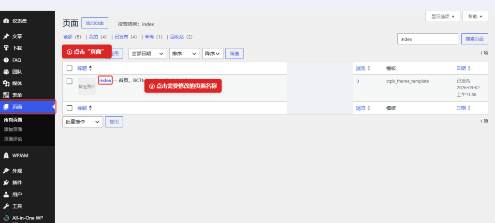495x223 pixels.
Task: Click the bottom 应用 apply button
Action: 114,122
